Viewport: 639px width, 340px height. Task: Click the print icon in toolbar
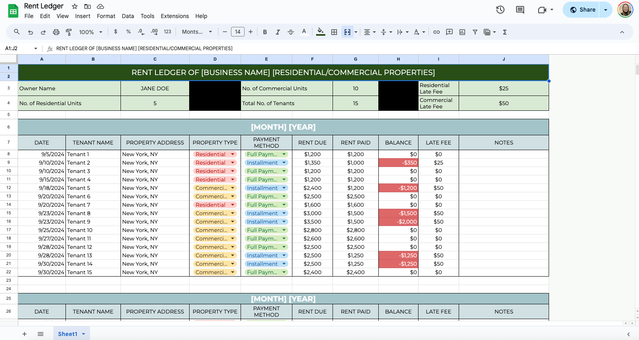click(x=56, y=32)
